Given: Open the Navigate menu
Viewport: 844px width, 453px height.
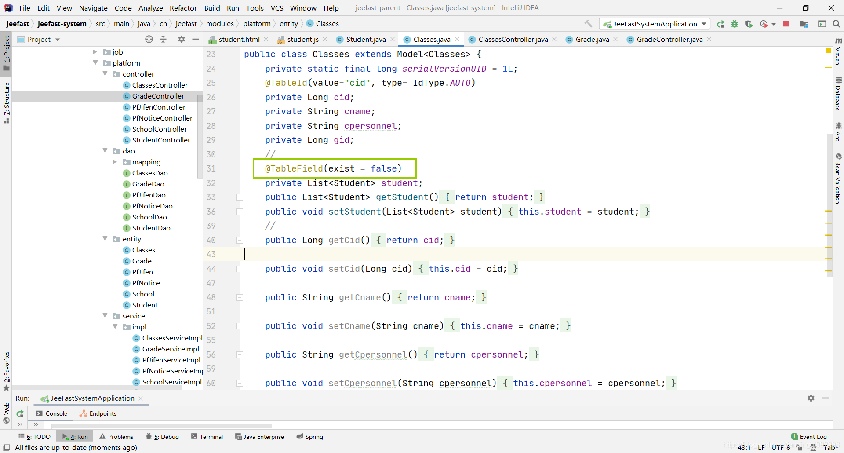Looking at the screenshot, I should click(93, 8).
